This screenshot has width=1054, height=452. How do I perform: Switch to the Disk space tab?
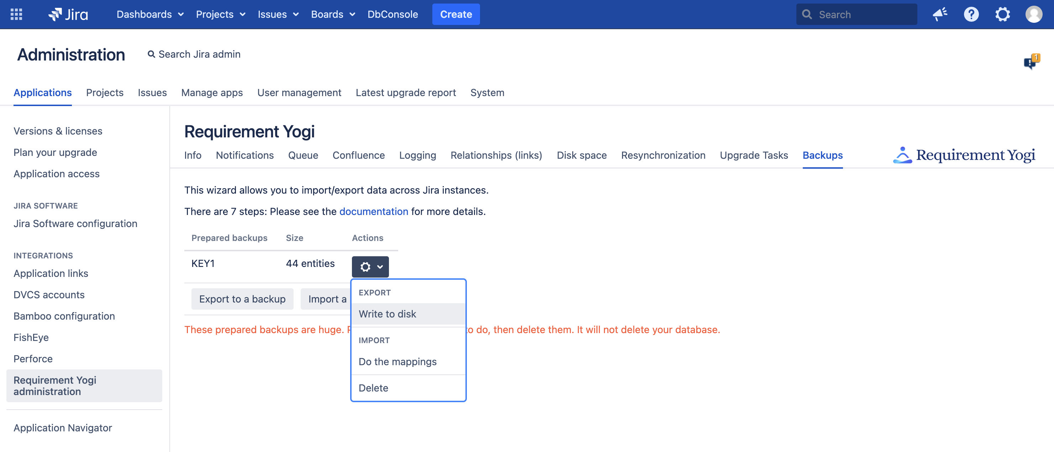581,155
